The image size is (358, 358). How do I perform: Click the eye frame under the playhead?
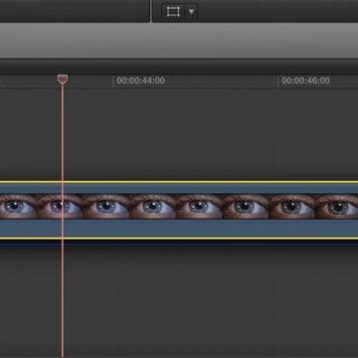(60, 207)
